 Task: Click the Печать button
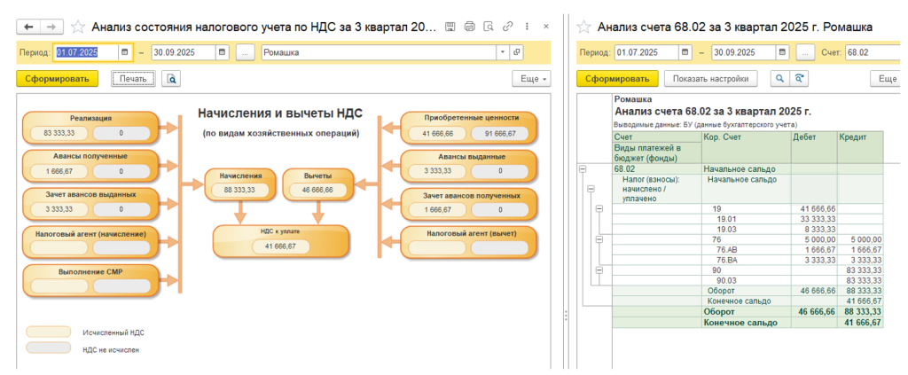(133, 79)
